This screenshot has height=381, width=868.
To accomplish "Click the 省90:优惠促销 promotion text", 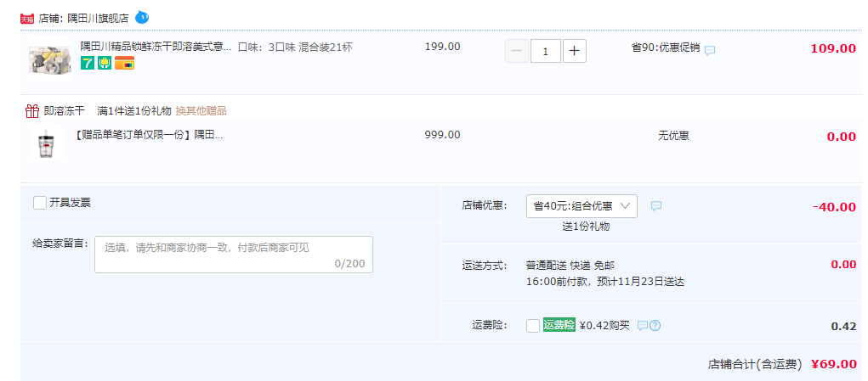I will point(666,48).
